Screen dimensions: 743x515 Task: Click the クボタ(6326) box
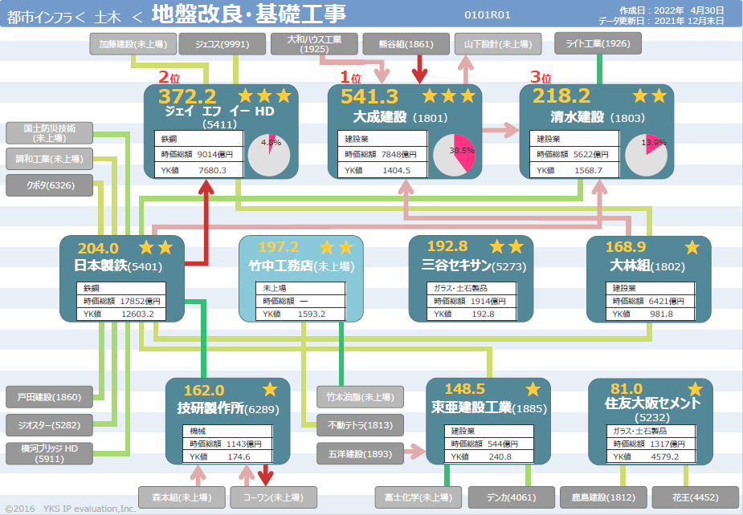[48, 185]
